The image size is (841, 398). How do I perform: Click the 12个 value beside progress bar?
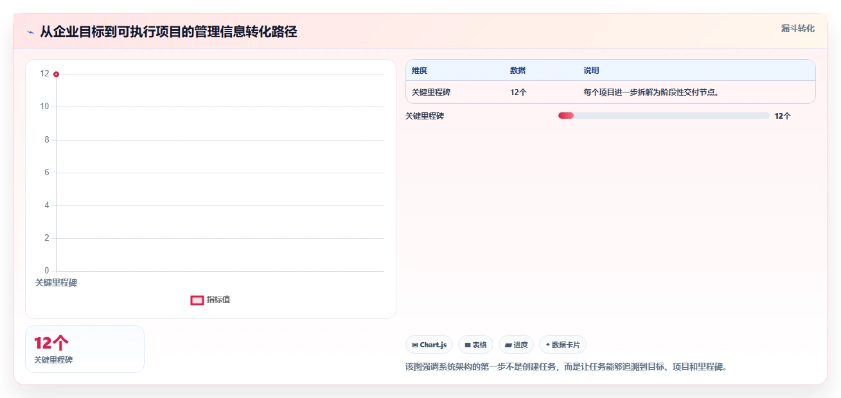point(783,116)
